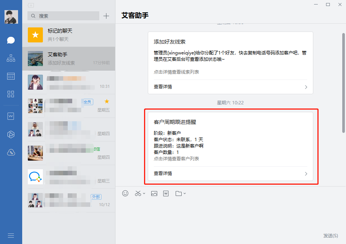Open the Messages chat bubble in sidebar
This screenshot has height=244, width=346.
pos(11,40)
